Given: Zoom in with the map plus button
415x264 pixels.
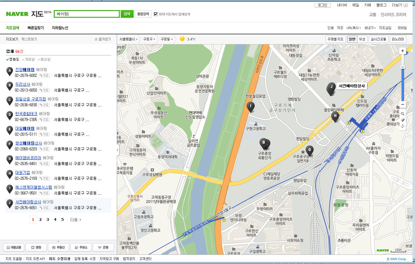Looking at the screenshot, I should [403, 51].
